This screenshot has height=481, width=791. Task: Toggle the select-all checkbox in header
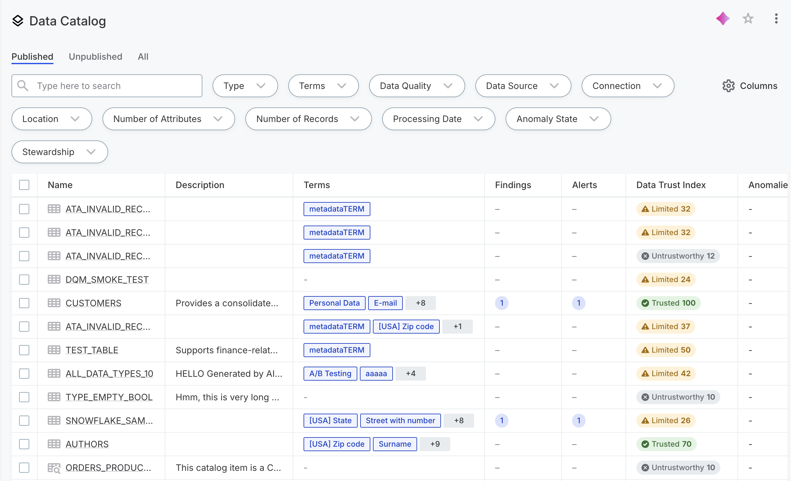click(24, 185)
